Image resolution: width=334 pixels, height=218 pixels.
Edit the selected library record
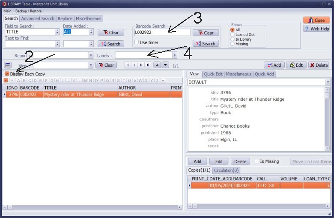(296, 65)
